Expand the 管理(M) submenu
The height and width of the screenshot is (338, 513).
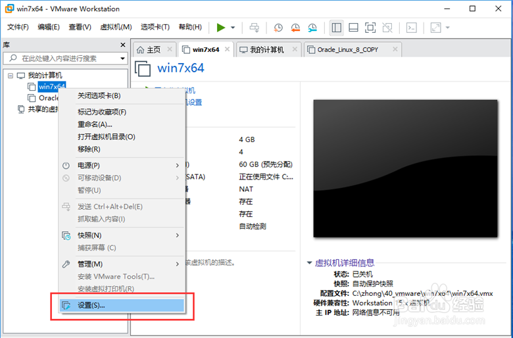tap(122, 264)
